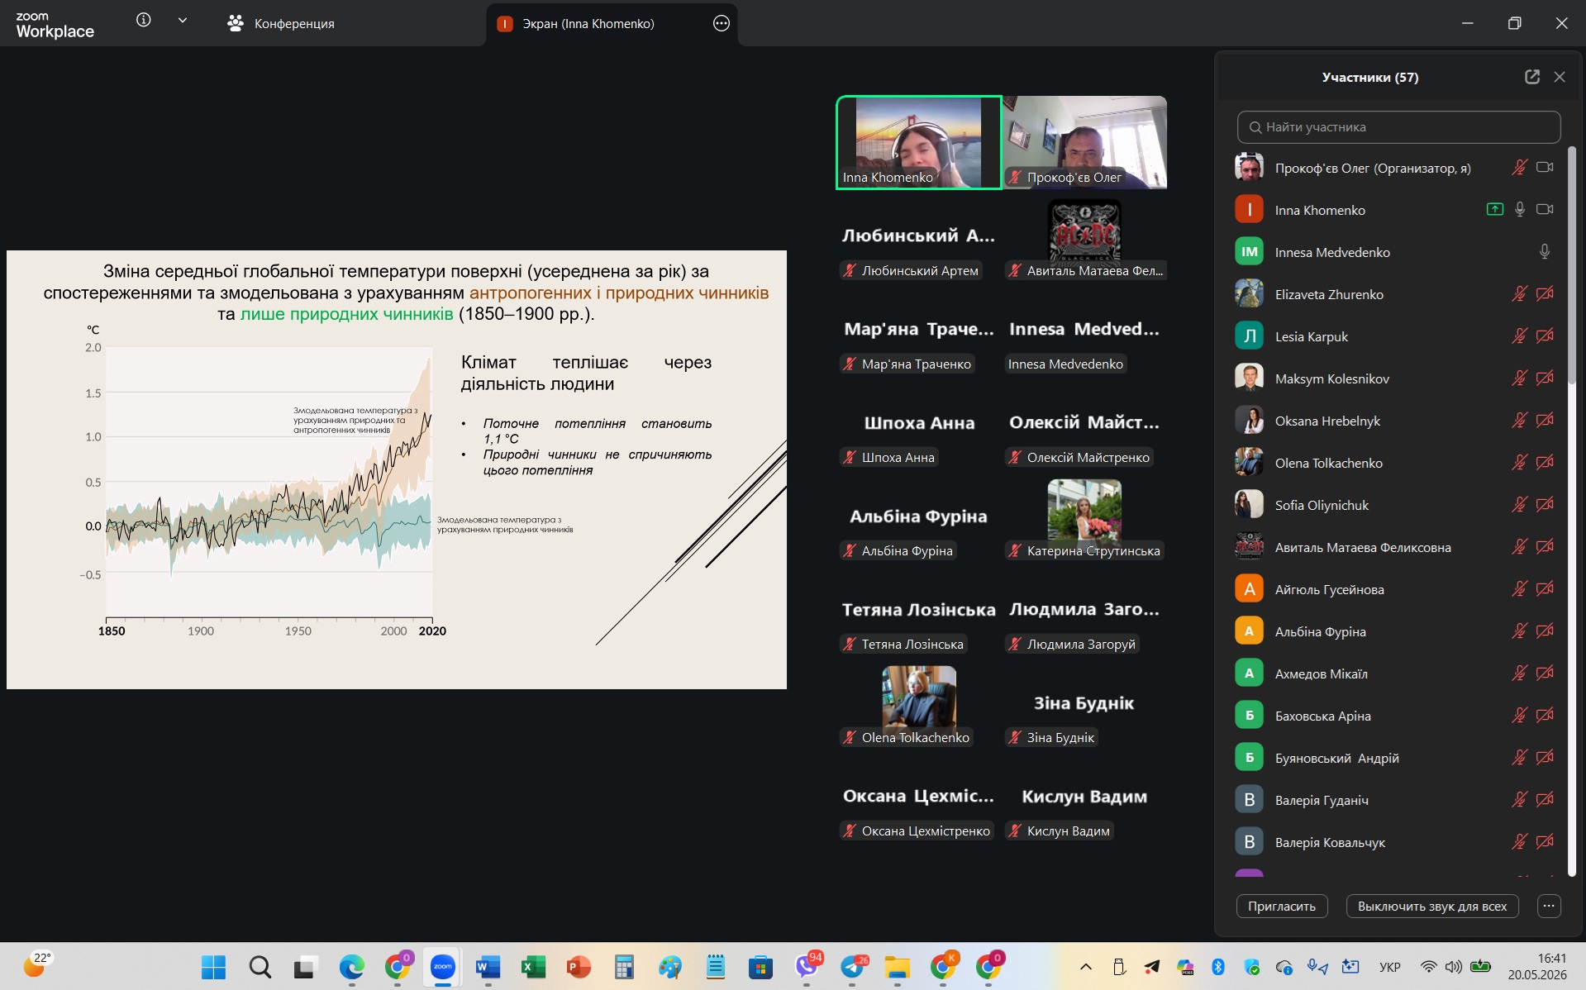The width and height of the screenshot is (1586, 990).
Task: Click the Пригласить button
Action: click(1282, 906)
